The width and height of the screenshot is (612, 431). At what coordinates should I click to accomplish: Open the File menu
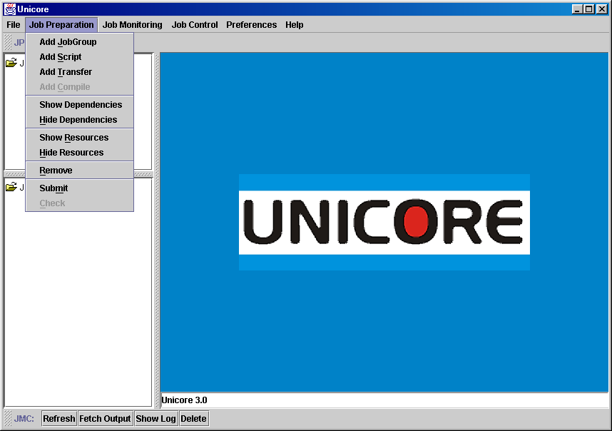tap(14, 24)
